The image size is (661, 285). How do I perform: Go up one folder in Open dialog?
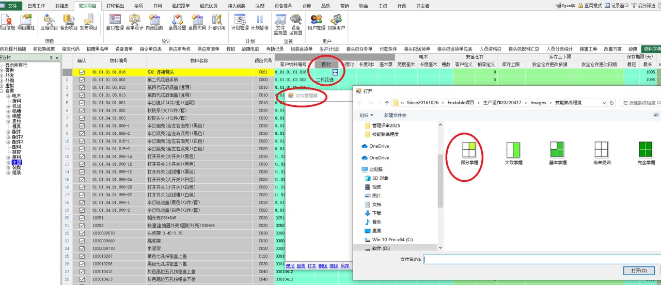[x=387, y=103]
